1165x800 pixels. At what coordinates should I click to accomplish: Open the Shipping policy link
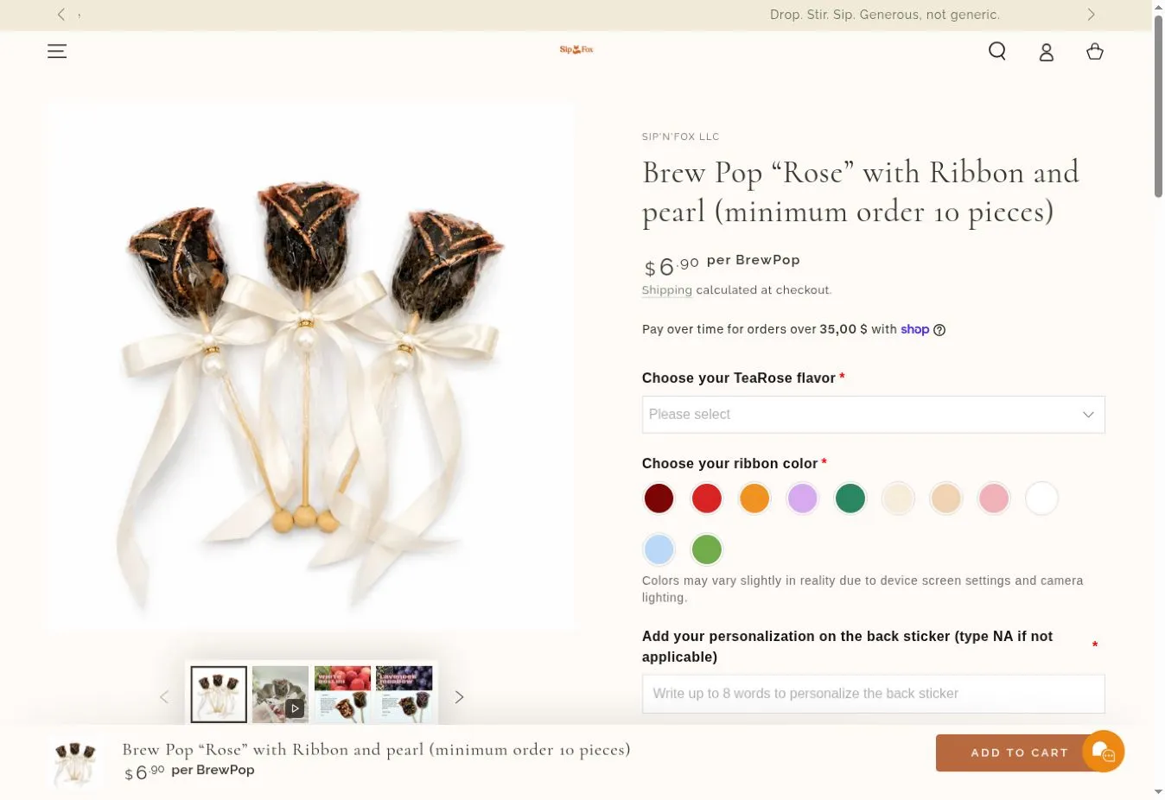click(666, 290)
